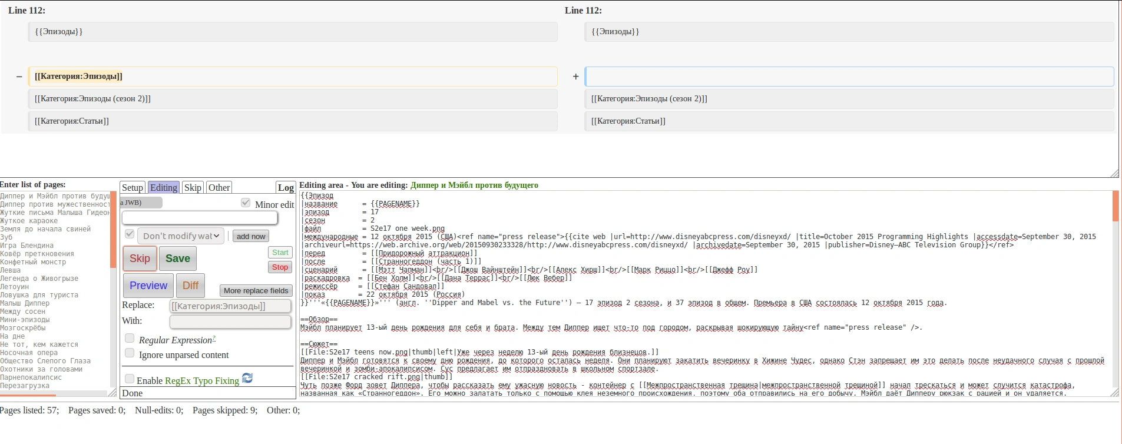Enable the Regular Expression checkbox
This screenshot has width=1122, height=444.
(130, 338)
